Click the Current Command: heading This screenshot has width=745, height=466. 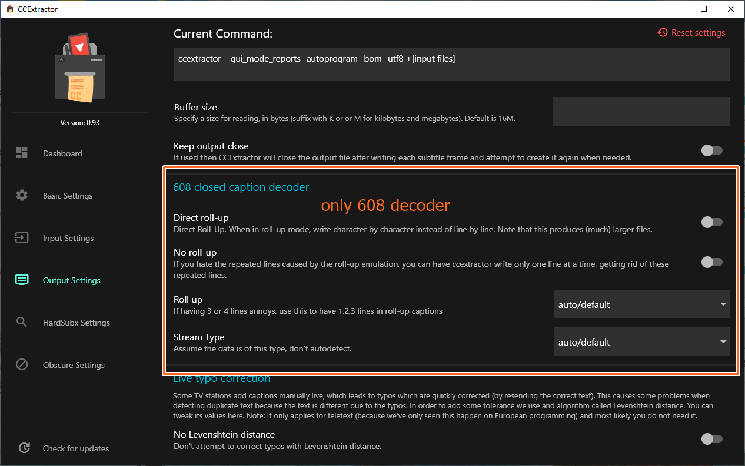coord(223,34)
